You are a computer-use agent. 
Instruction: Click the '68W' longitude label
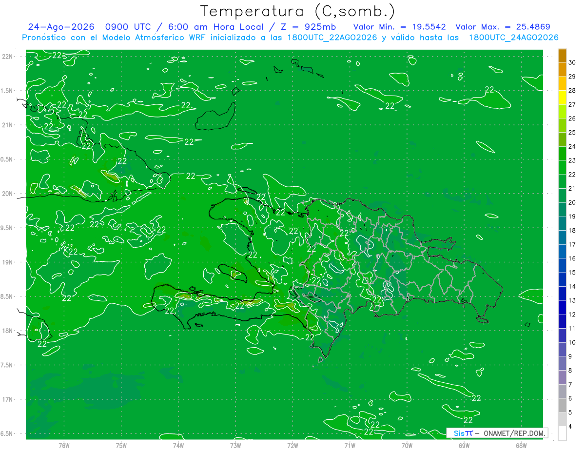521,446
